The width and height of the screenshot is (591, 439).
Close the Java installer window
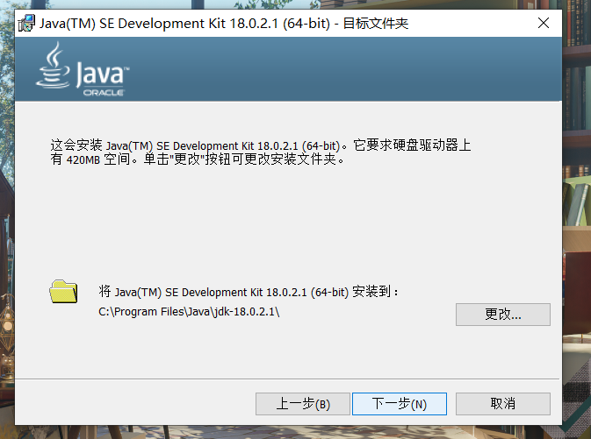tap(543, 24)
